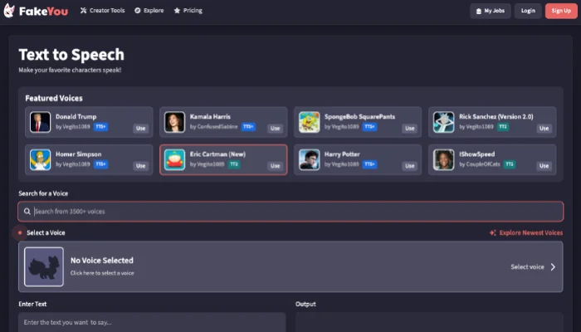Image resolution: width=581 pixels, height=332 pixels.
Task: Use the Kamala Harris voice
Action: pyautogui.click(x=275, y=128)
